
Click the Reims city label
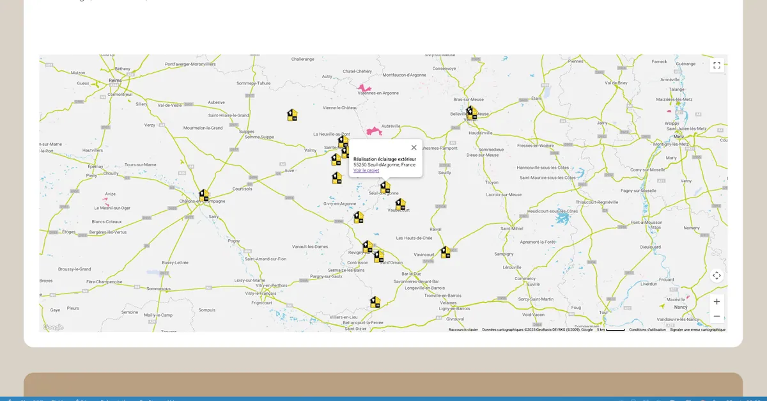pos(115,81)
